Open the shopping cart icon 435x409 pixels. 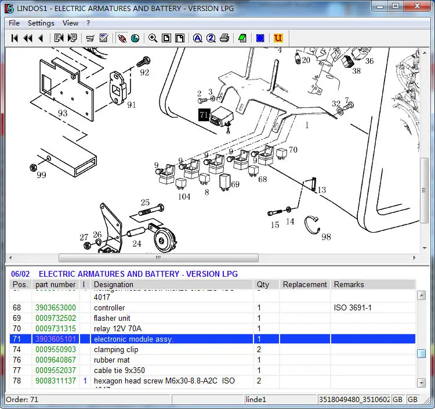pyautogui.click(x=90, y=38)
